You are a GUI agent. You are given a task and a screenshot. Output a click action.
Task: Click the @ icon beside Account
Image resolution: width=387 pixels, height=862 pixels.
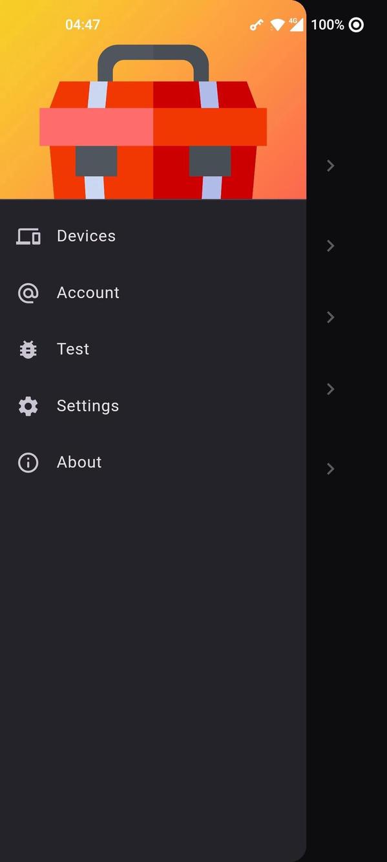[28, 293]
